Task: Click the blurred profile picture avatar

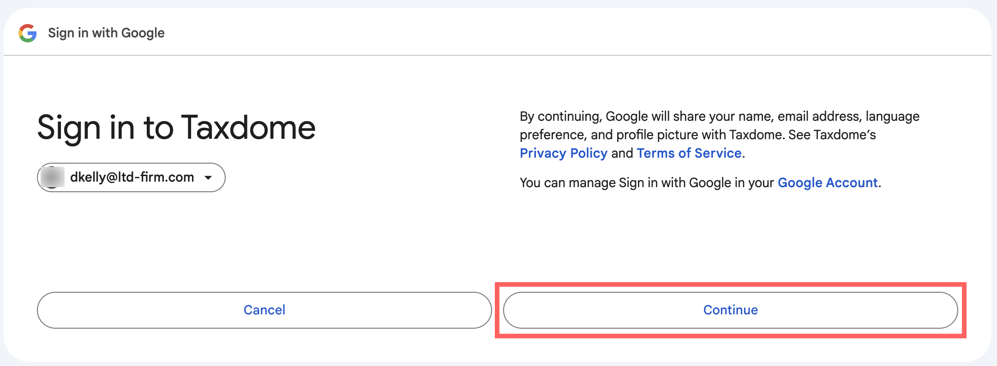Action: (x=52, y=177)
